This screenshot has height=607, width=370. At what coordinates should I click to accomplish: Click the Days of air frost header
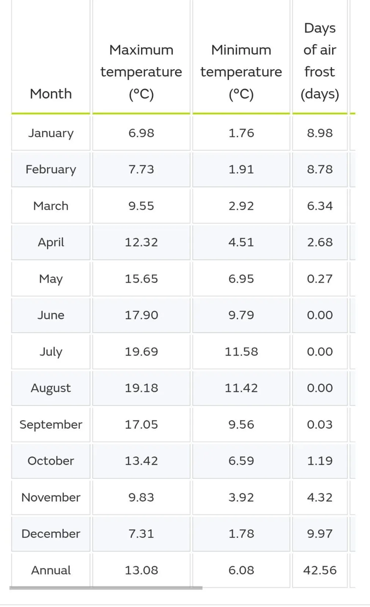tap(320, 61)
